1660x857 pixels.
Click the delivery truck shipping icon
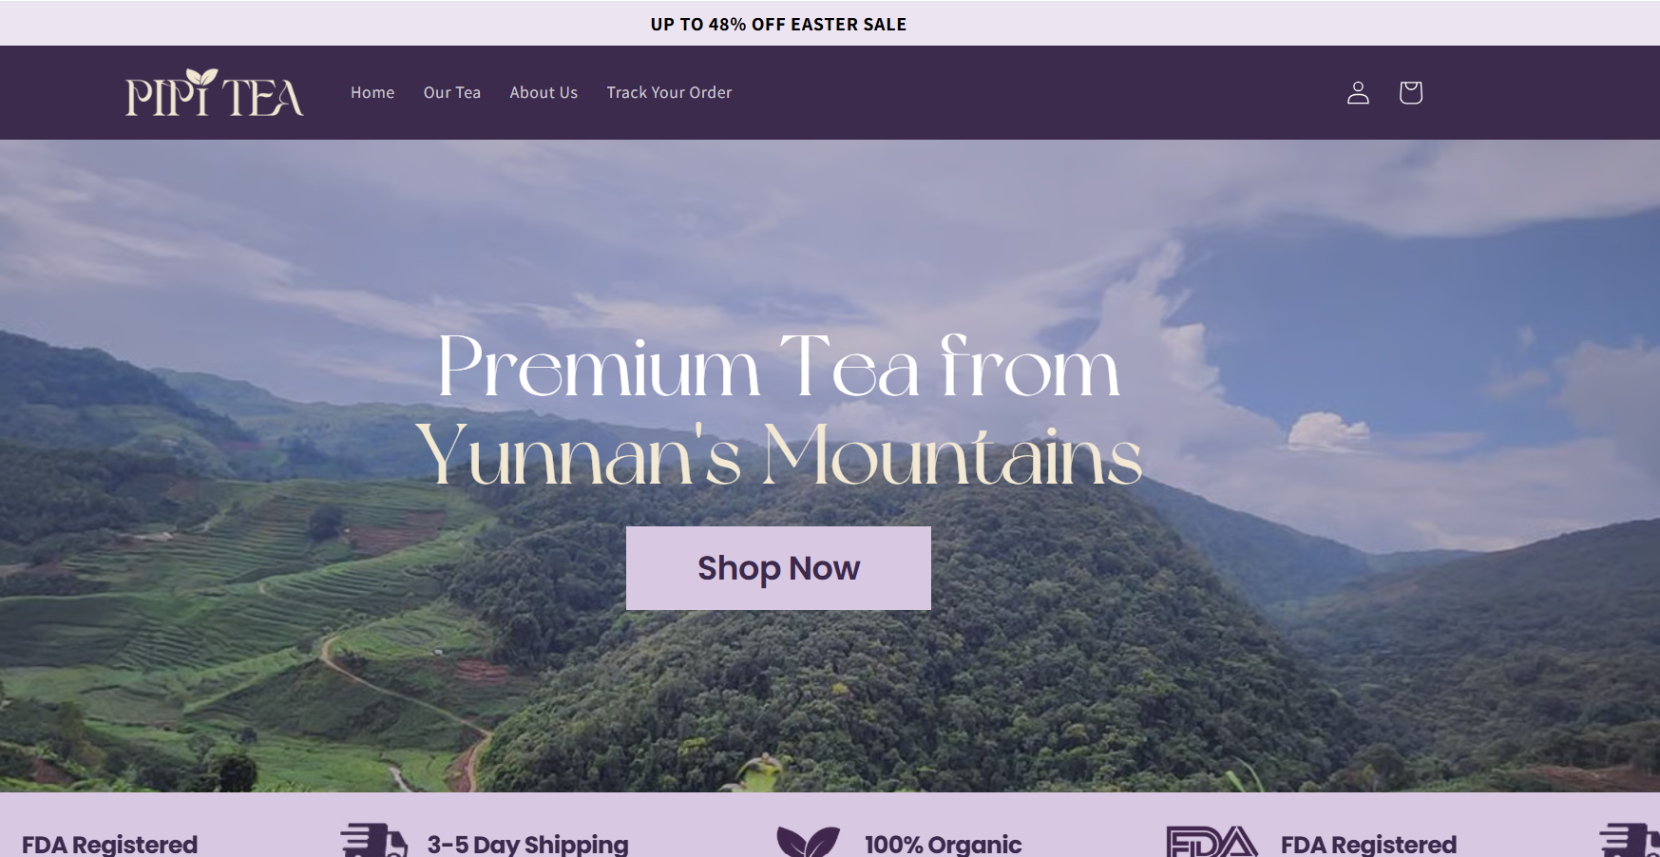click(374, 841)
